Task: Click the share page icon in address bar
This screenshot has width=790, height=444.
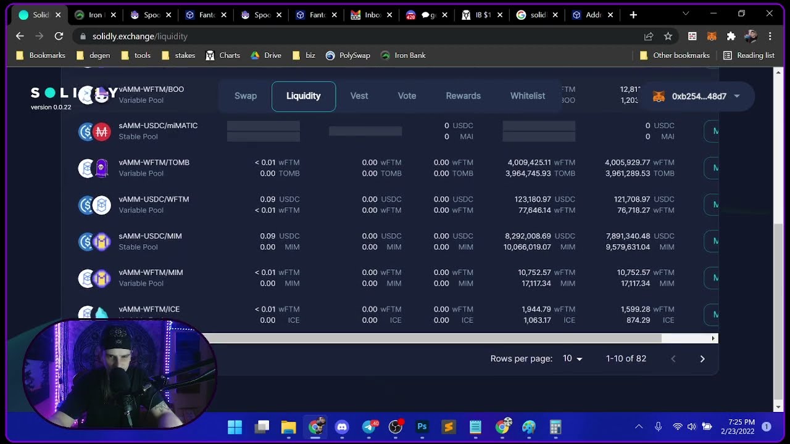Action: [649, 36]
